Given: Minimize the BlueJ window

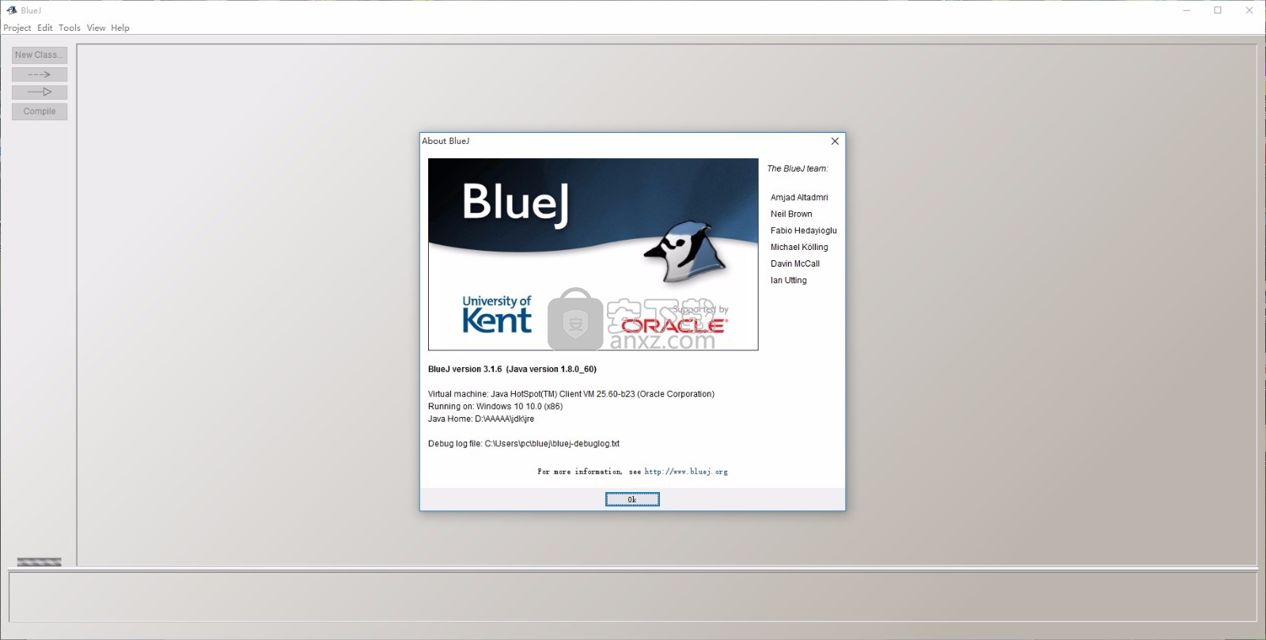Looking at the screenshot, I should [x=1187, y=10].
